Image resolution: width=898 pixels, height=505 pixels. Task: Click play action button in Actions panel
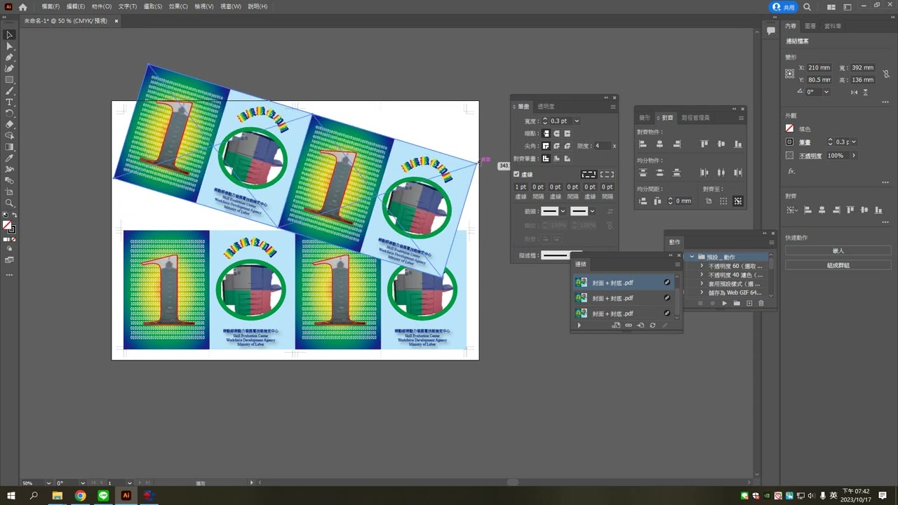(x=725, y=303)
